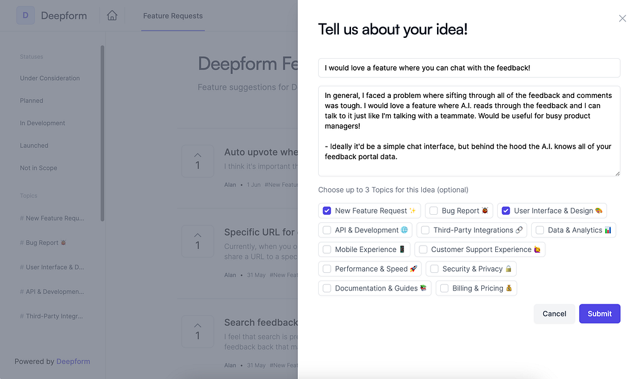This screenshot has width=640, height=379.
Task: Click Deepform brand name in header
Action: (64, 16)
